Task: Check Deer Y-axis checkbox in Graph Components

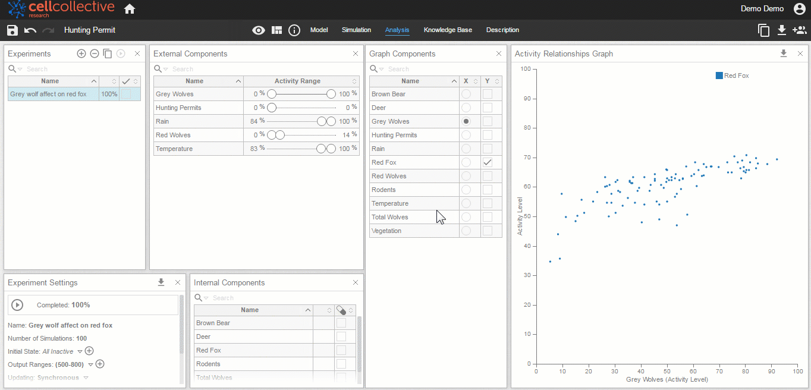Action: tap(488, 108)
